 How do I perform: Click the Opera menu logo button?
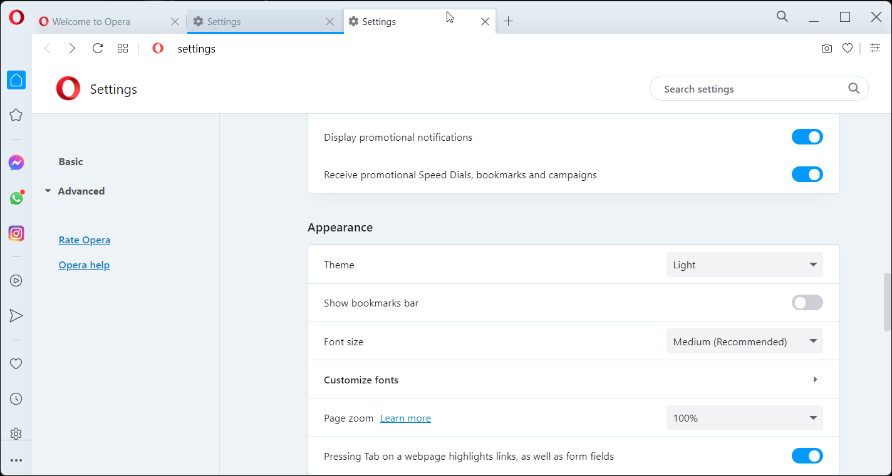[16, 17]
